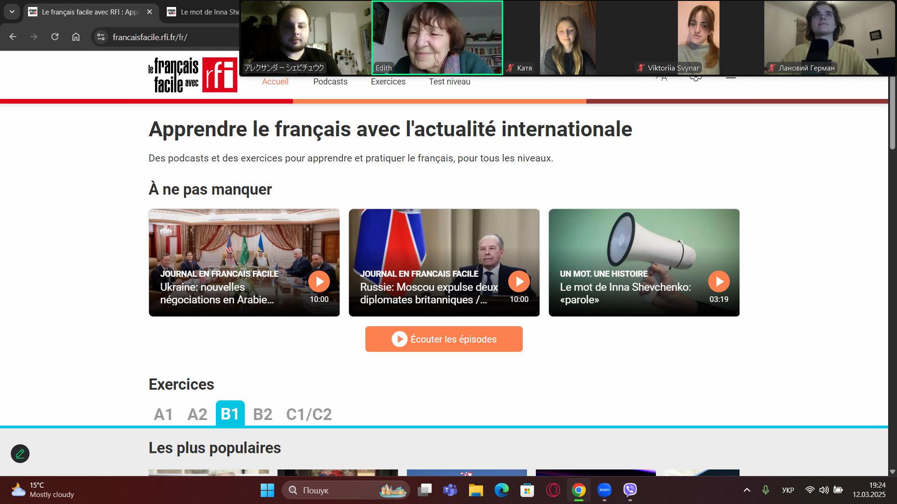Open Viber from the taskbar

630,490
